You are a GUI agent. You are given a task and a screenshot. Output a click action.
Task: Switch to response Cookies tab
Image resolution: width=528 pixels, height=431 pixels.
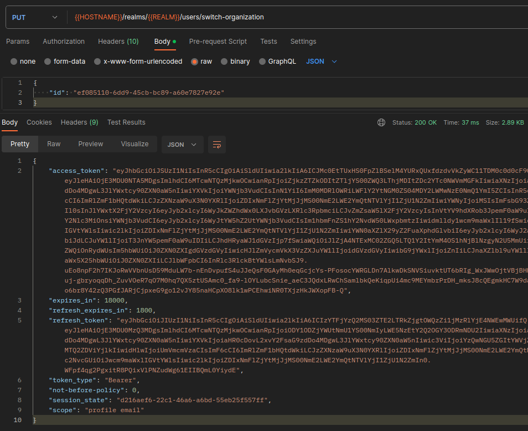39,122
